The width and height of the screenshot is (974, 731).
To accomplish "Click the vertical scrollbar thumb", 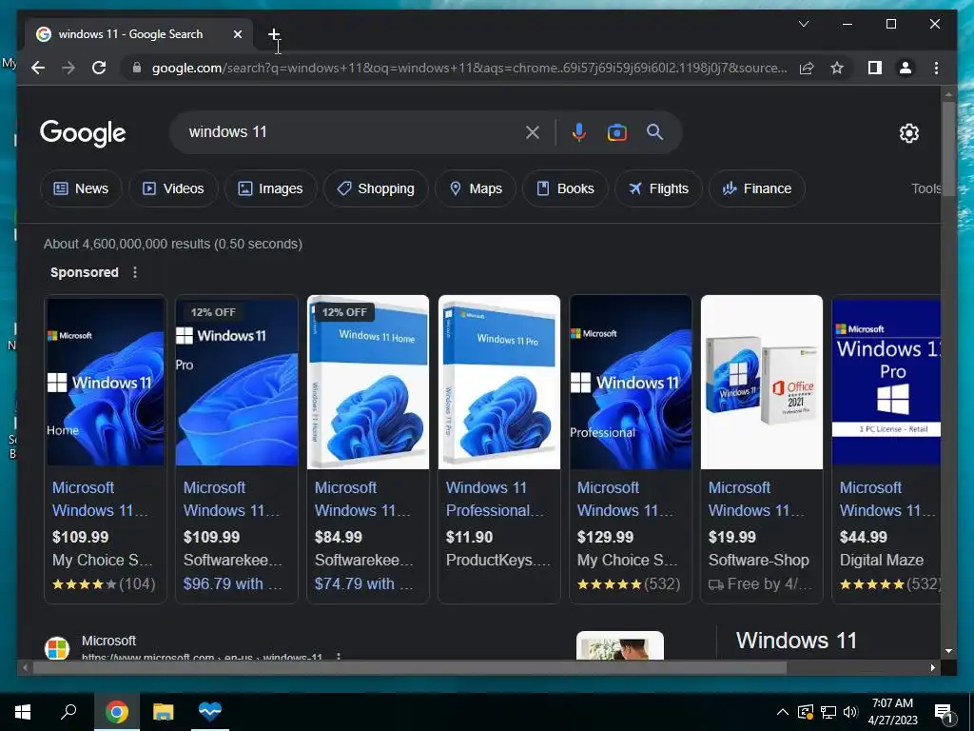I will point(948,149).
